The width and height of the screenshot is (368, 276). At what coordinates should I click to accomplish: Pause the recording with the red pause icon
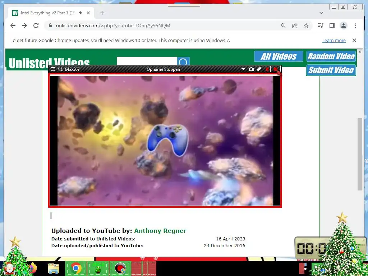point(267,69)
